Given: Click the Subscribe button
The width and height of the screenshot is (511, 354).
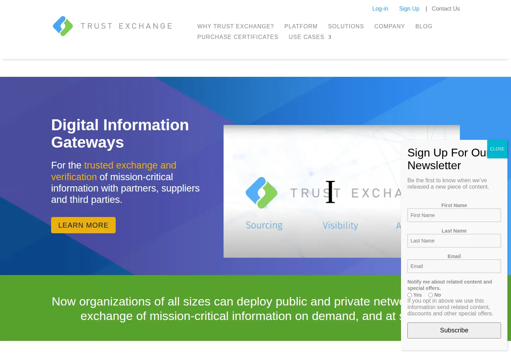Looking at the screenshot, I should (x=454, y=330).
